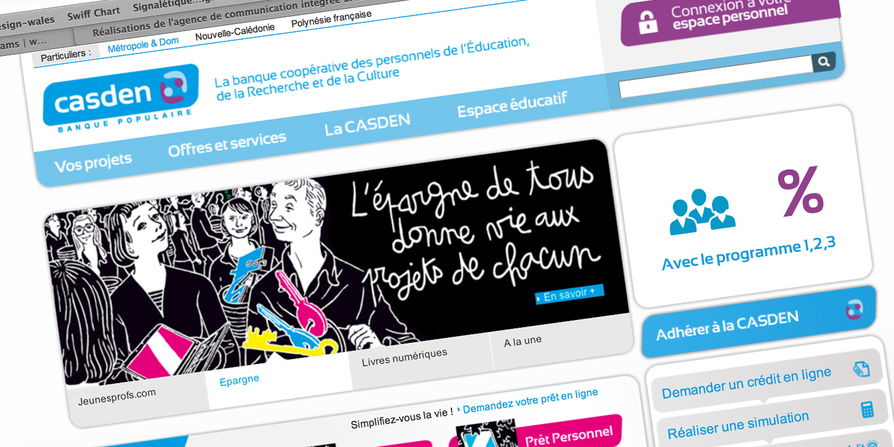Select the Livres numériques banner tab
This screenshot has height=447, width=894.
(x=404, y=357)
